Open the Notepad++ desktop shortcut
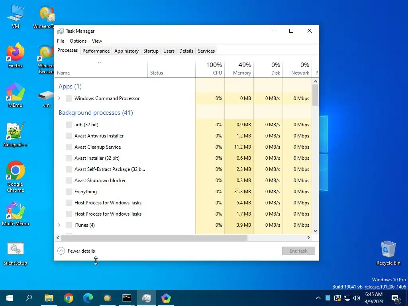Viewport: 408px width, 306px height. tap(16, 135)
